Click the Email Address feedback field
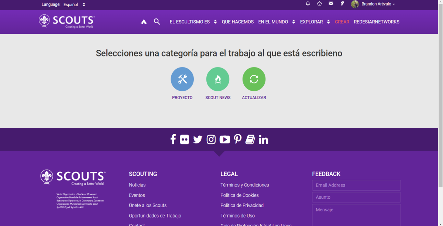This screenshot has width=443, height=226. click(x=356, y=185)
